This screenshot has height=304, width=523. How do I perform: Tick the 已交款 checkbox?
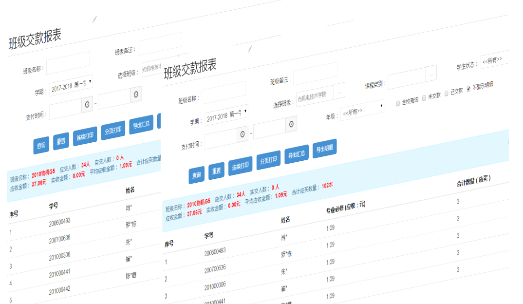(x=446, y=93)
